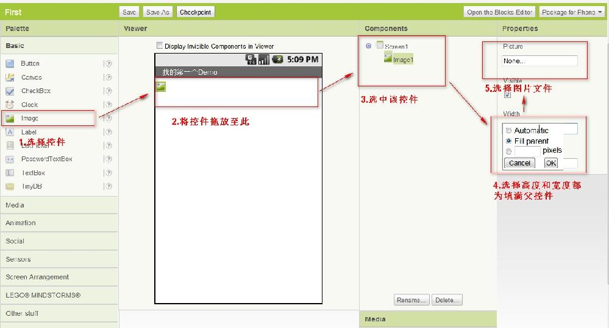Open help for TextBox component
This screenshot has width=609, height=328.
point(109,173)
